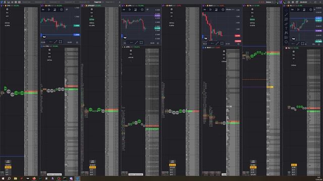Click green highlighted value in TA order book sidebar
The width and height of the screenshot is (323, 181).
coord(252,20)
